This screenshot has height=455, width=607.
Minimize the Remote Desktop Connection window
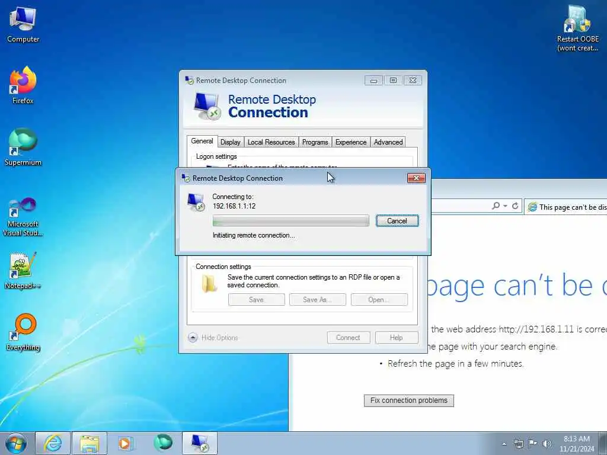pyautogui.click(x=373, y=80)
